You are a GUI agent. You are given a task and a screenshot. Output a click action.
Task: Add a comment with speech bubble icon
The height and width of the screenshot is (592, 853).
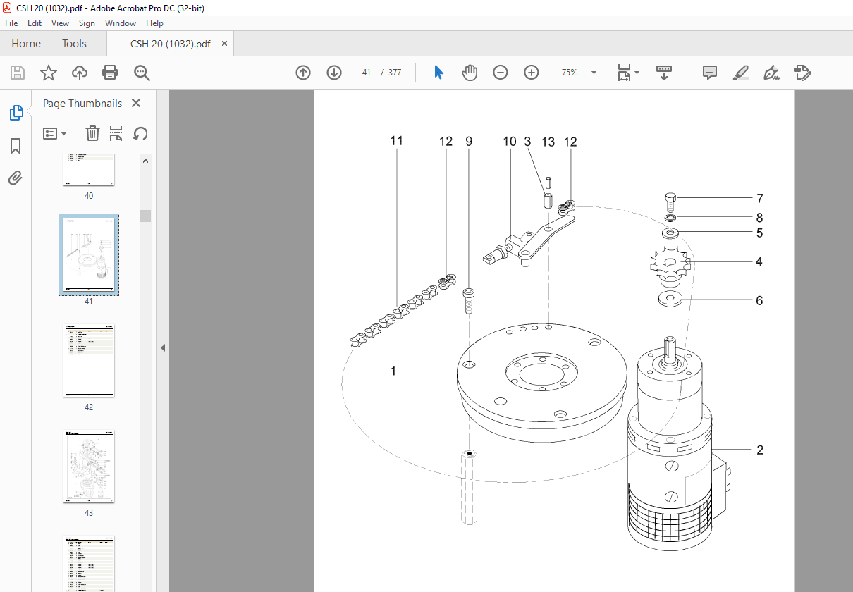pyautogui.click(x=710, y=73)
